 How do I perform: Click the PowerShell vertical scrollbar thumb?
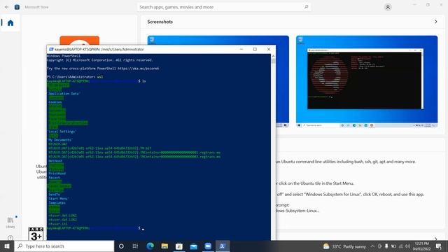tap(273, 61)
